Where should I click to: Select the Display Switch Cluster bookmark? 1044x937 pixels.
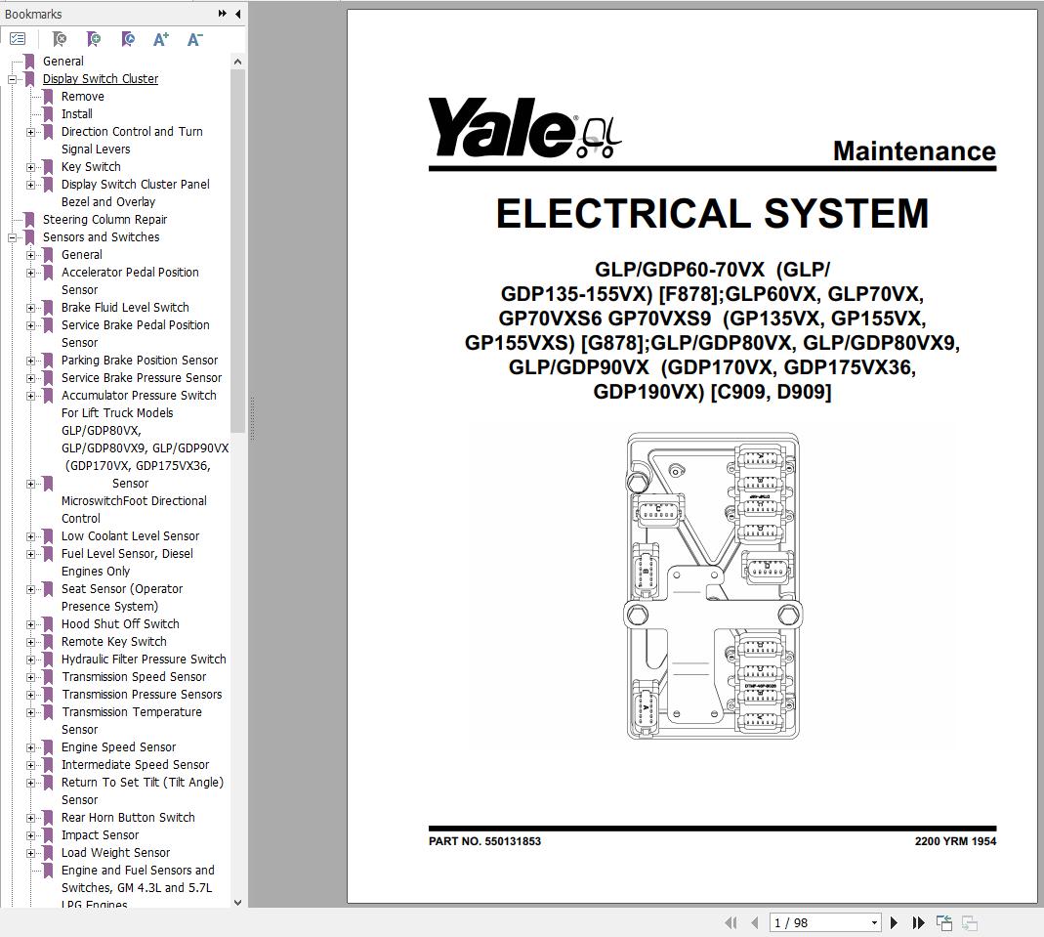[x=101, y=78]
